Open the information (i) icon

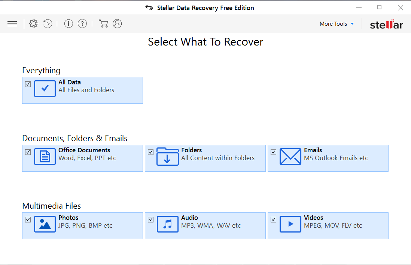[x=68, y=24]
